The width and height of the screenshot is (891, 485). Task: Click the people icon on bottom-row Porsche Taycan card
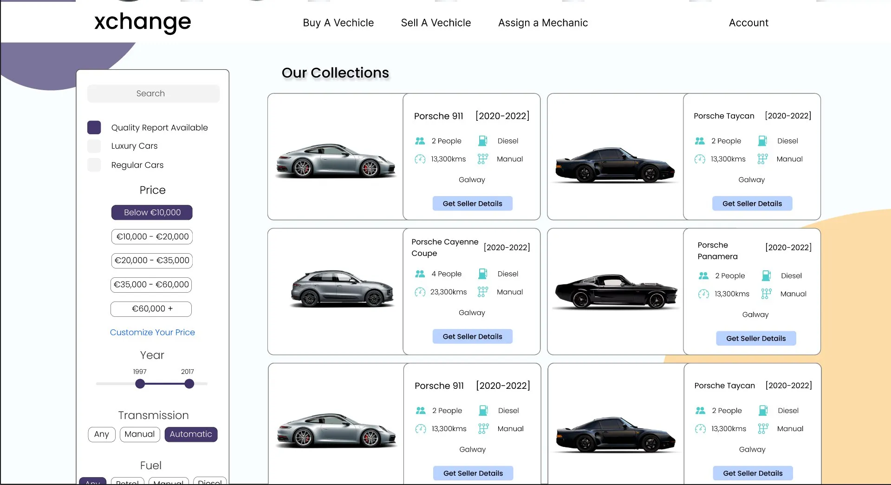tap(700, 411)
